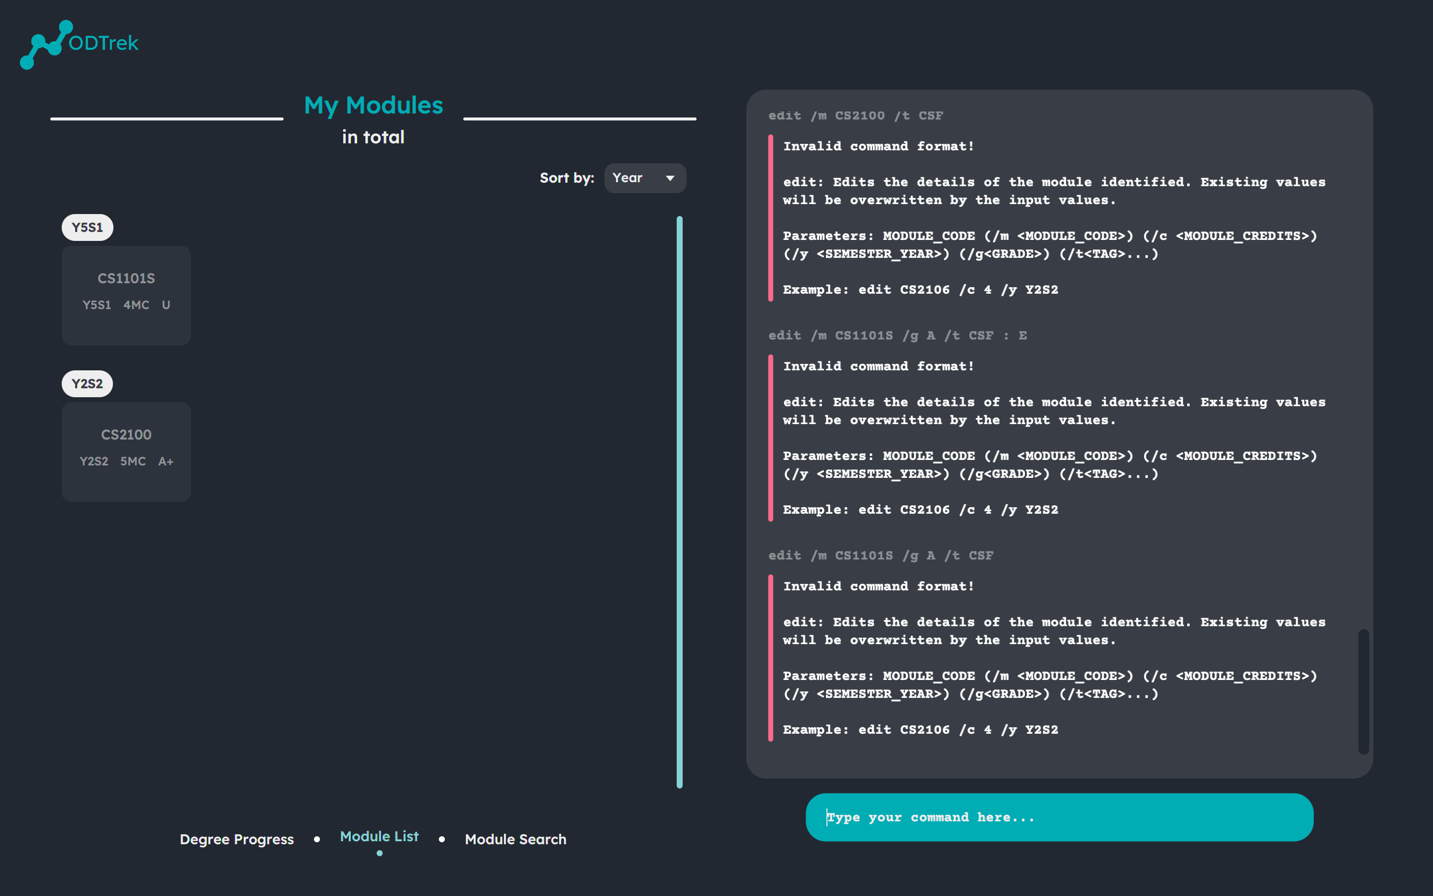Click the command input field

click(x=1059, y=817)
